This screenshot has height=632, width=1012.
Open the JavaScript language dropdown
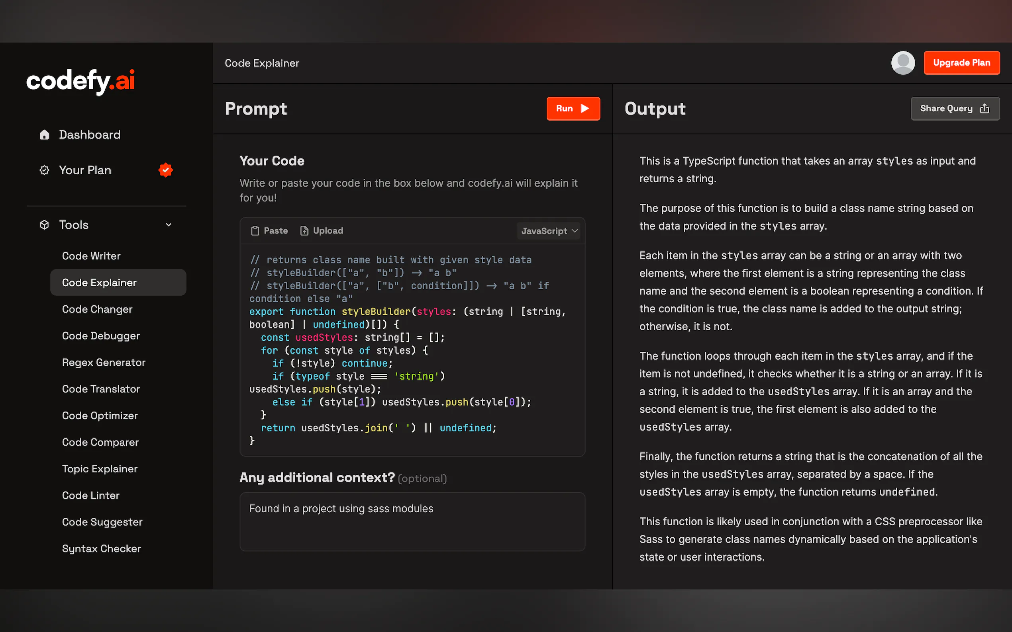[549, 231]
